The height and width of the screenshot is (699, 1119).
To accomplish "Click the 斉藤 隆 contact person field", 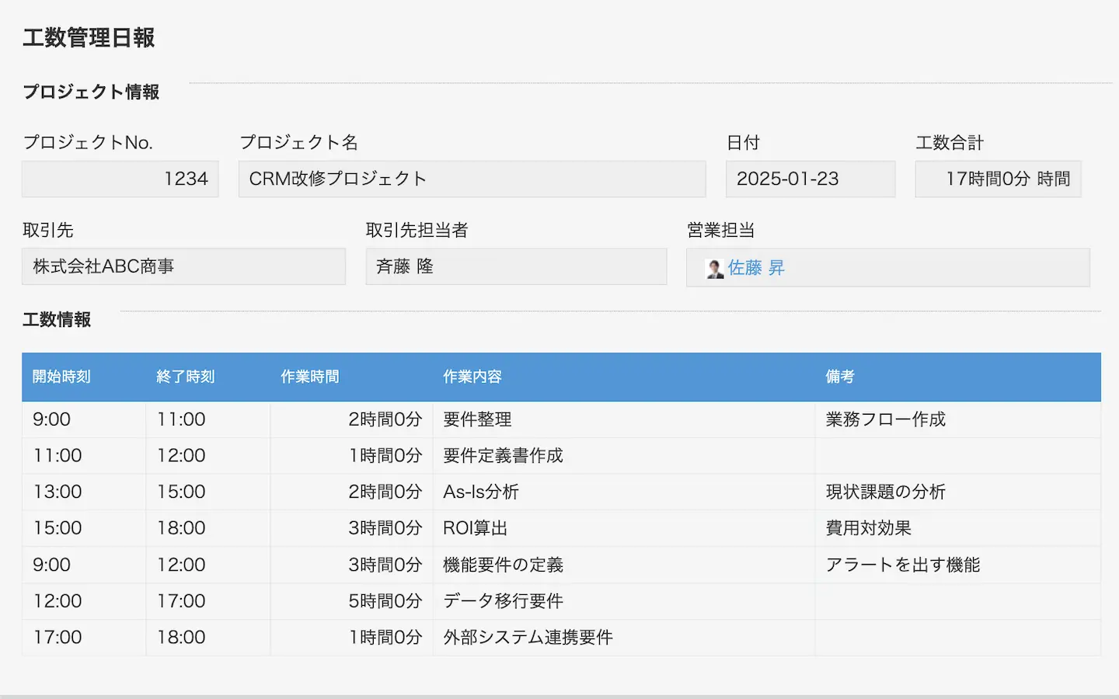I will click(x=516, y=266).
